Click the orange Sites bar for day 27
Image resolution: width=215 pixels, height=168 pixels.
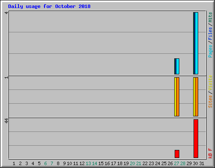point(178,97)
